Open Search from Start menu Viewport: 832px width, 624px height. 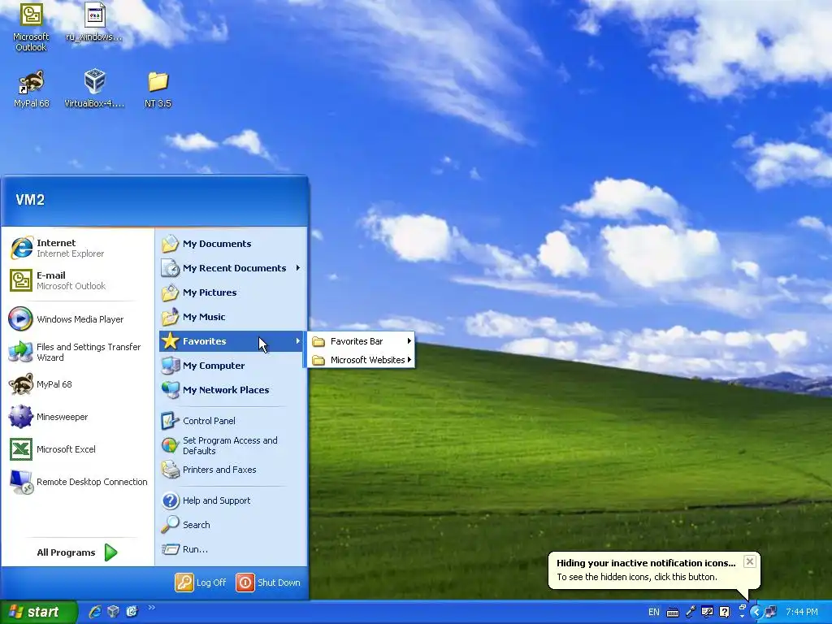[x=232, y=525]
